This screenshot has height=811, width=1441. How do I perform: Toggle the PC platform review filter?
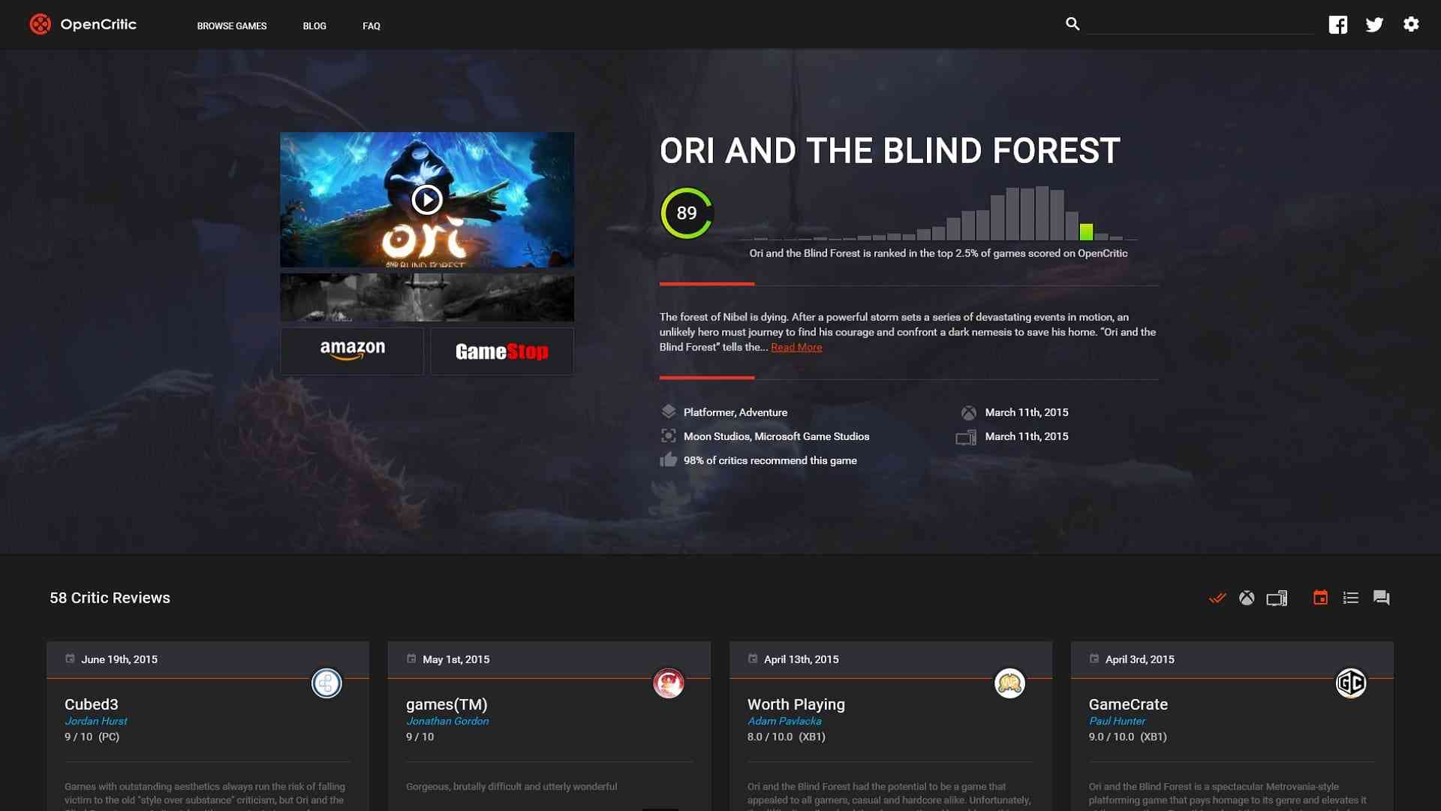[1277, 598]
